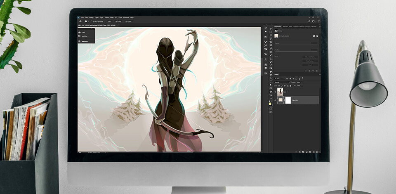
Task: Select the Layer 1 thumbnail
Action: click(280, 92)
